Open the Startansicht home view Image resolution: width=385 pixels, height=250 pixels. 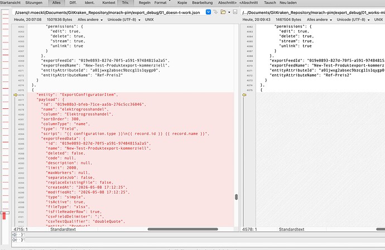click(x=10, y=3)
